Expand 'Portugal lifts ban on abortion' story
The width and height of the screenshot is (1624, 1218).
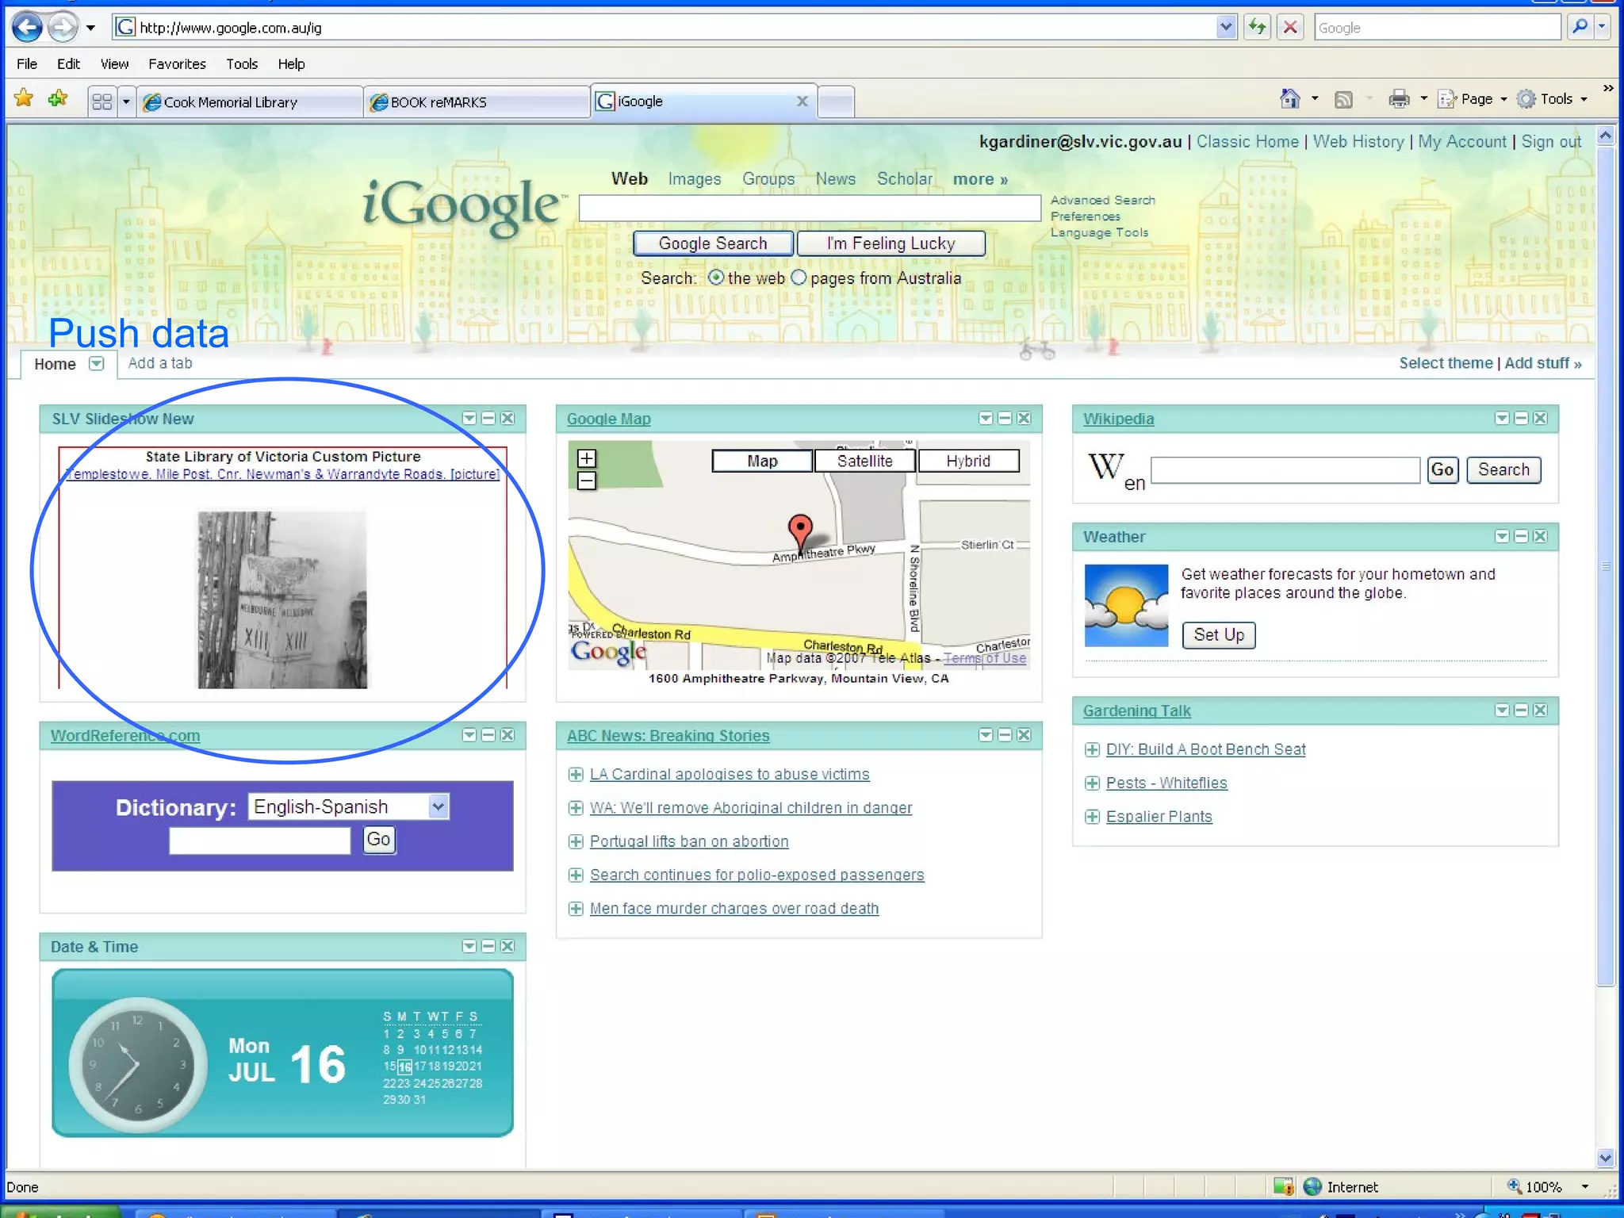coord(576,841)
